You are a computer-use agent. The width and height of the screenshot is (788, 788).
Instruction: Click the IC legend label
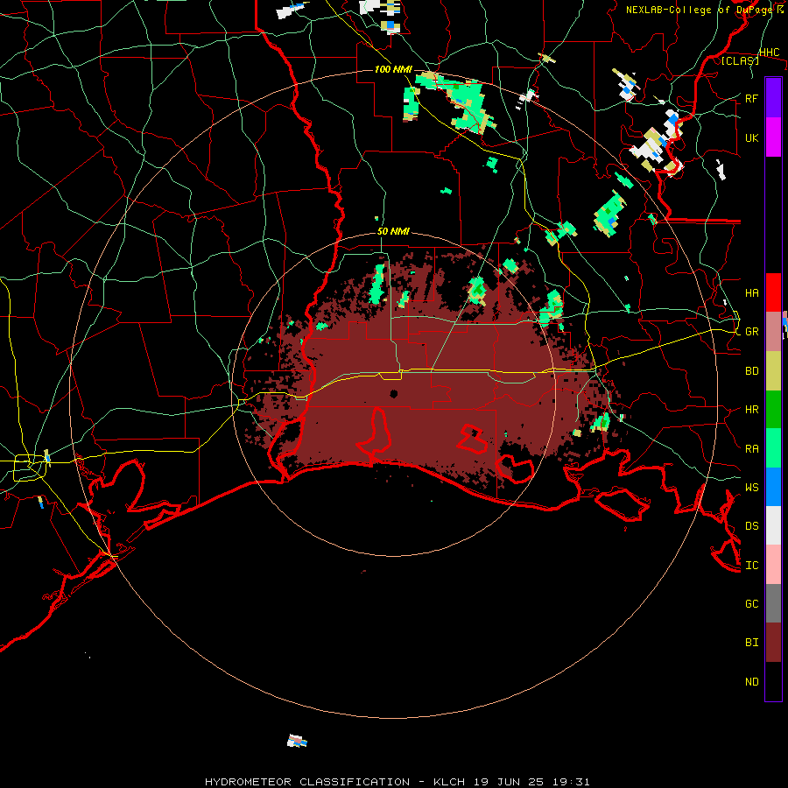pos(751,566)
